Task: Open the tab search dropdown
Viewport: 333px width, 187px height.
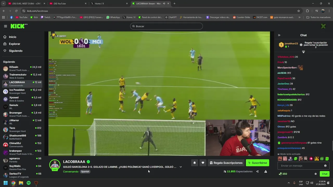Action: click(3, 4)
